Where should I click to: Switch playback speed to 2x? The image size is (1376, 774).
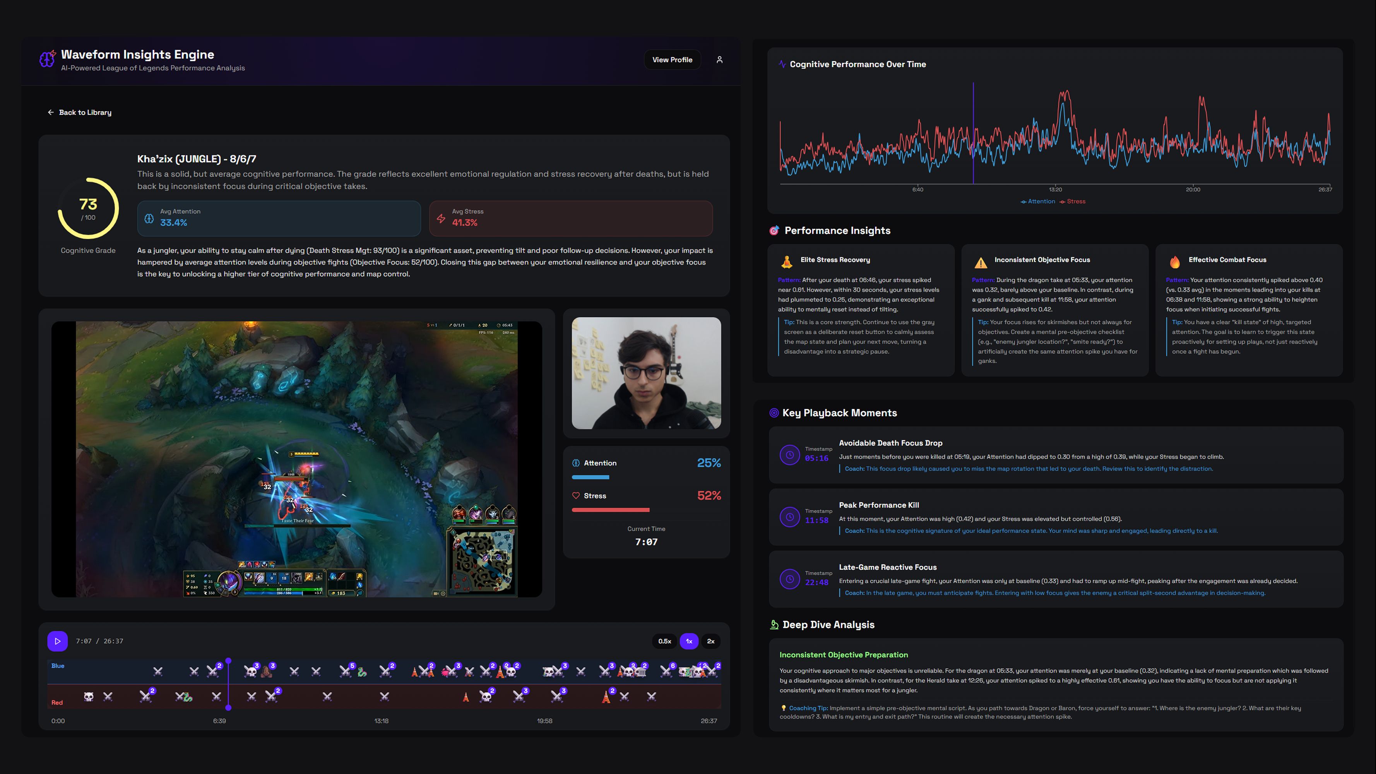click(710, 641)
